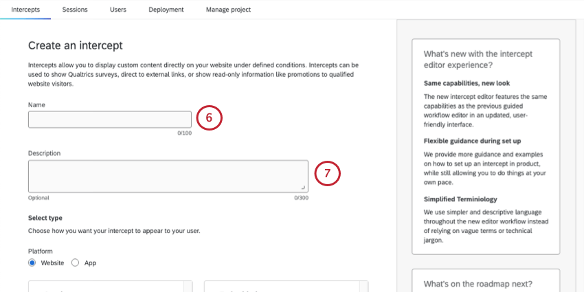584x292 pixels.
Task: Choose the App platform radio button
Action: pyautogui.click(x=76, y=263)
